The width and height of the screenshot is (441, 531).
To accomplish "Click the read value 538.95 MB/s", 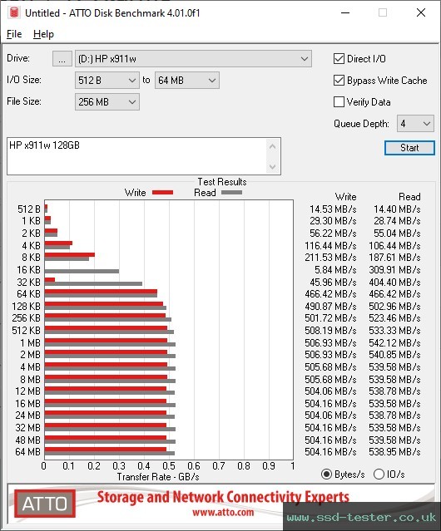I will pos(394,452).
